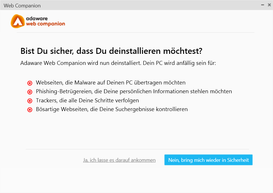Click red X icon beside Malware warning
The height and width of the screenshot is (193, 273).
click(30, 83)
